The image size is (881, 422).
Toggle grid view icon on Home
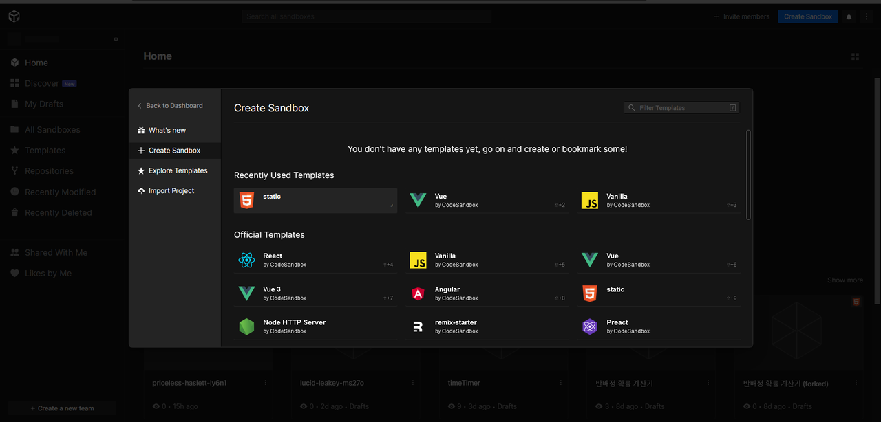click(856, 57)
